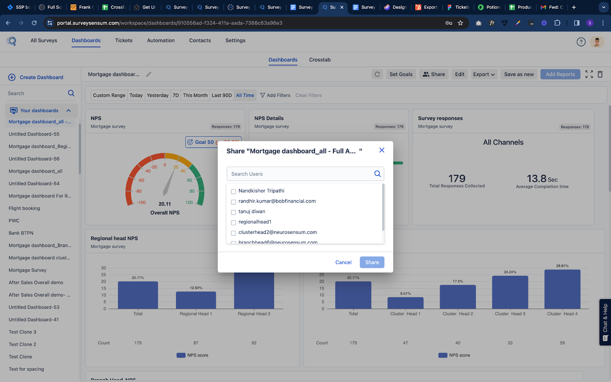Click the Goal 50 target badge
This screenshot has width=611, height=382.
tap(213, 142)
